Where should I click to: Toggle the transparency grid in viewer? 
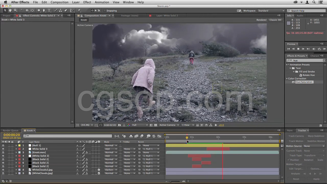coord(156,125)
